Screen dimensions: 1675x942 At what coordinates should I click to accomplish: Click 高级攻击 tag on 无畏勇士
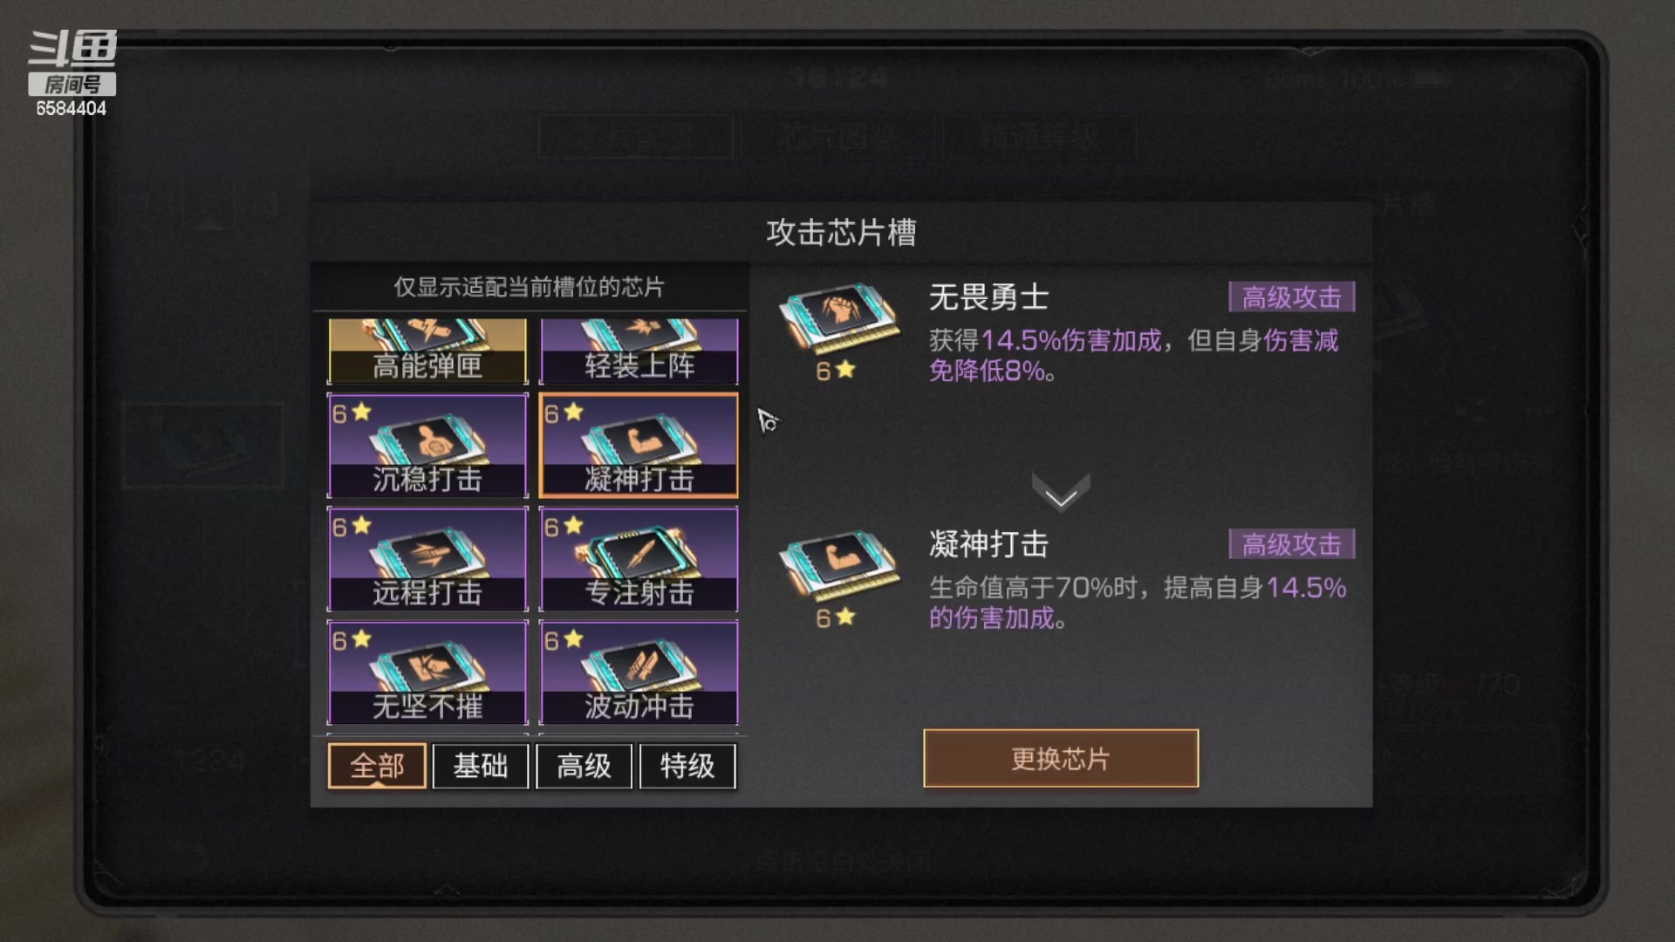[1292, 297]
